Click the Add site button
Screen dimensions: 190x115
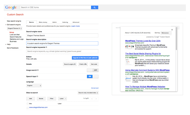(x=31, y=99)
